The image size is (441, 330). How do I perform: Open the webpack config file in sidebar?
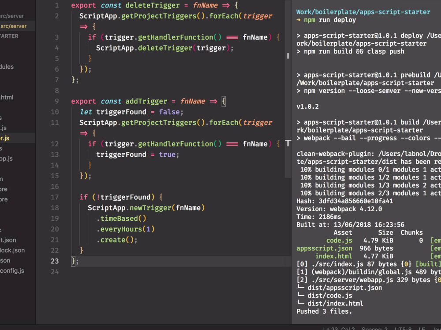pos(15,271)
